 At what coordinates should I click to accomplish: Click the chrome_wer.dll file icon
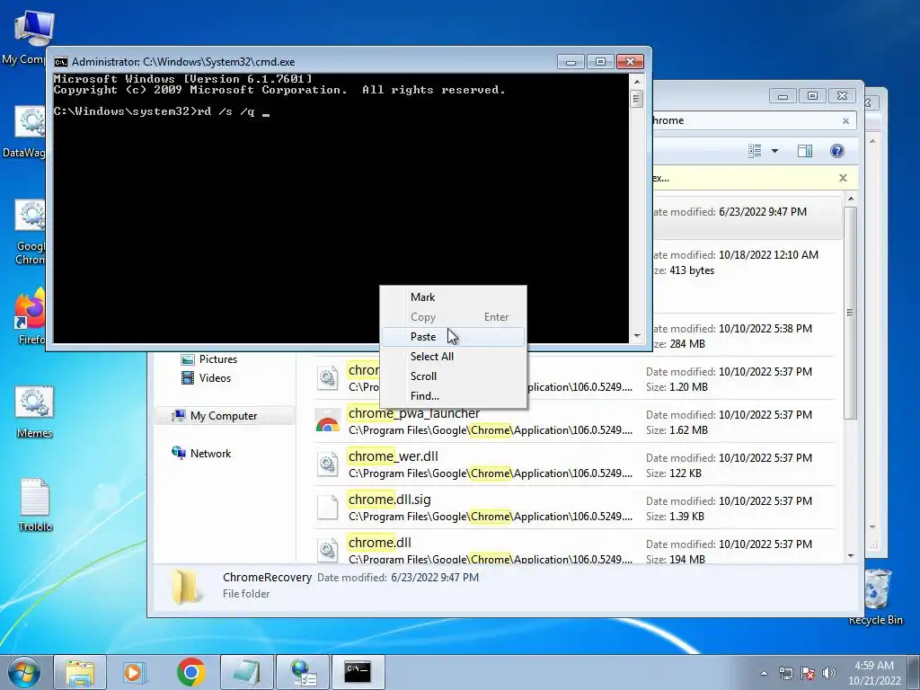tap(327, 464)
